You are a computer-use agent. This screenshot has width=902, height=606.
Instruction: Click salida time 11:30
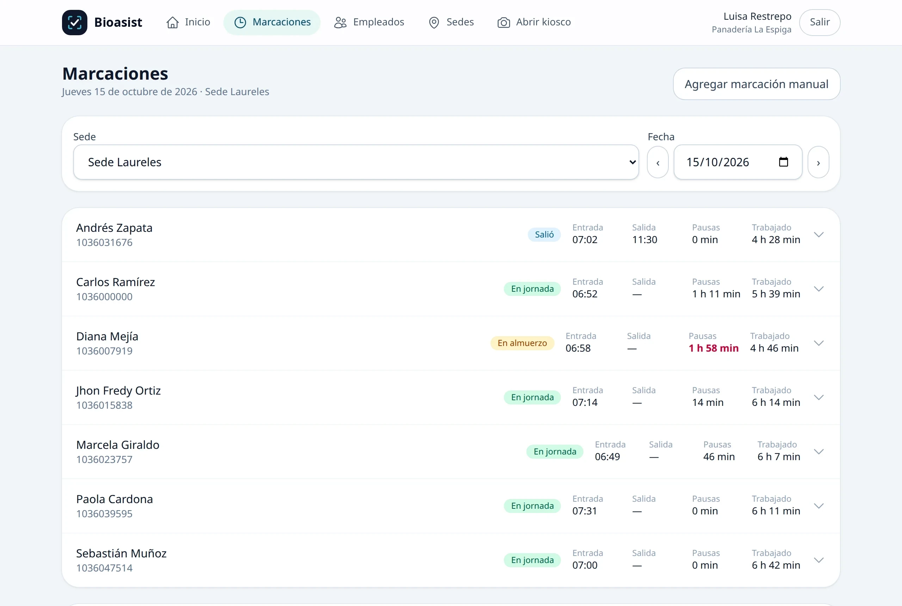click(x=645, y=240)
